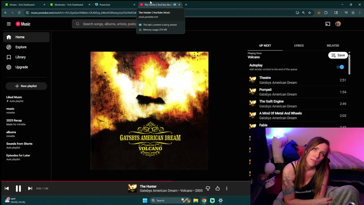Open File Explorer from taskbar
The image size is (364, 205).
pos(196,200)
